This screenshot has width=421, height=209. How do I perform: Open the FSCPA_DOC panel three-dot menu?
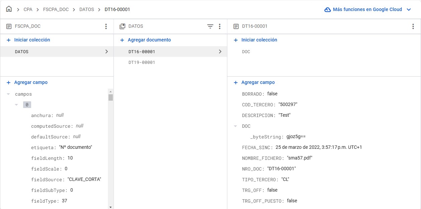[x=106, y=26]
